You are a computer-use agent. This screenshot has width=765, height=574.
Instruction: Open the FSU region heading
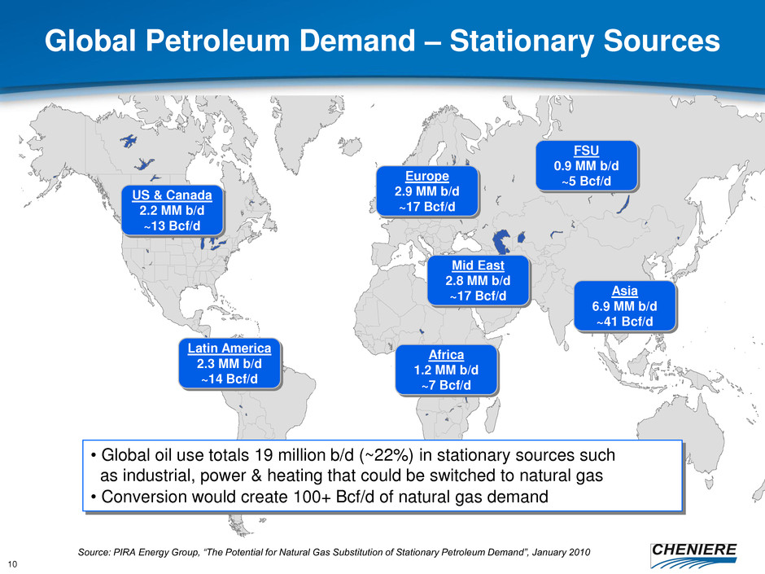(x=587, y=151)
